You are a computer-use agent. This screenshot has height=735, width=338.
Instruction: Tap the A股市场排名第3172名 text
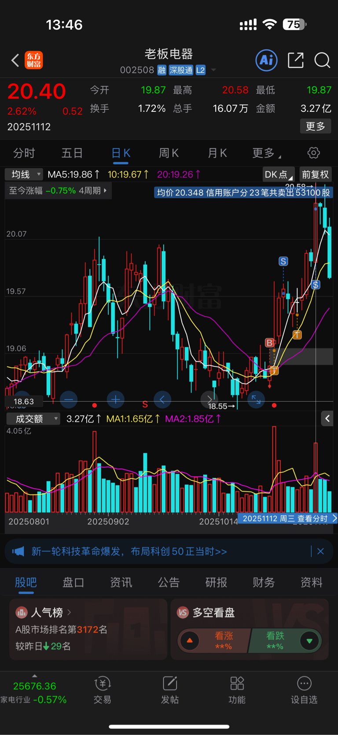61,629
